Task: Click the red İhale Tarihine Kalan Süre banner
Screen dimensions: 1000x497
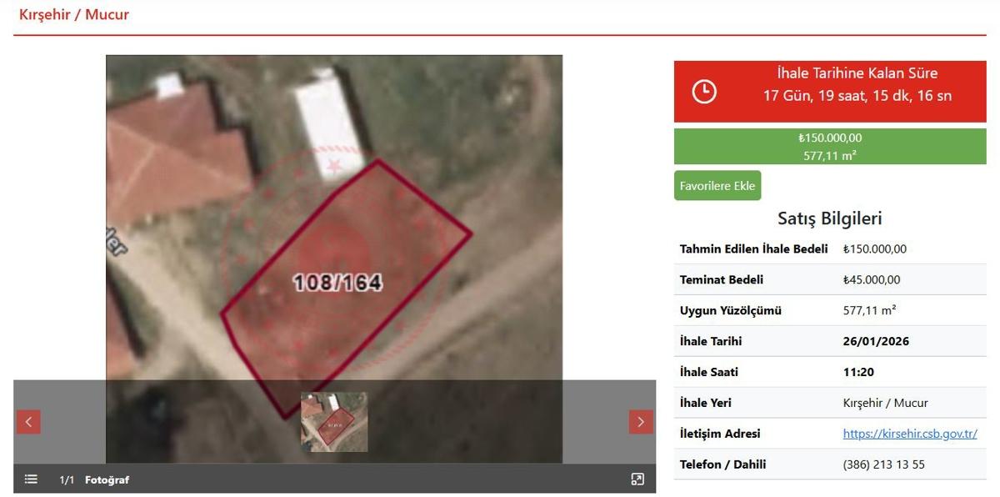Action: [830, 91]
